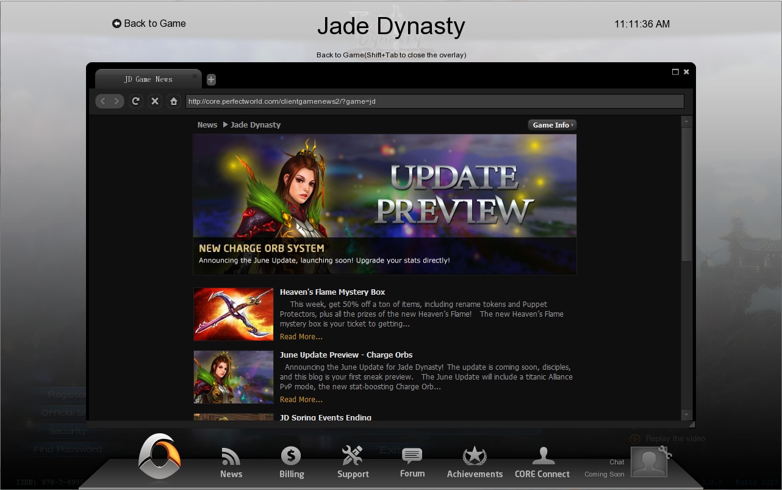Image resolution: width=782 pixels, height=490 pixels.
Task: Open the June Update Preview thumbnail
Action: coord(234,377)
